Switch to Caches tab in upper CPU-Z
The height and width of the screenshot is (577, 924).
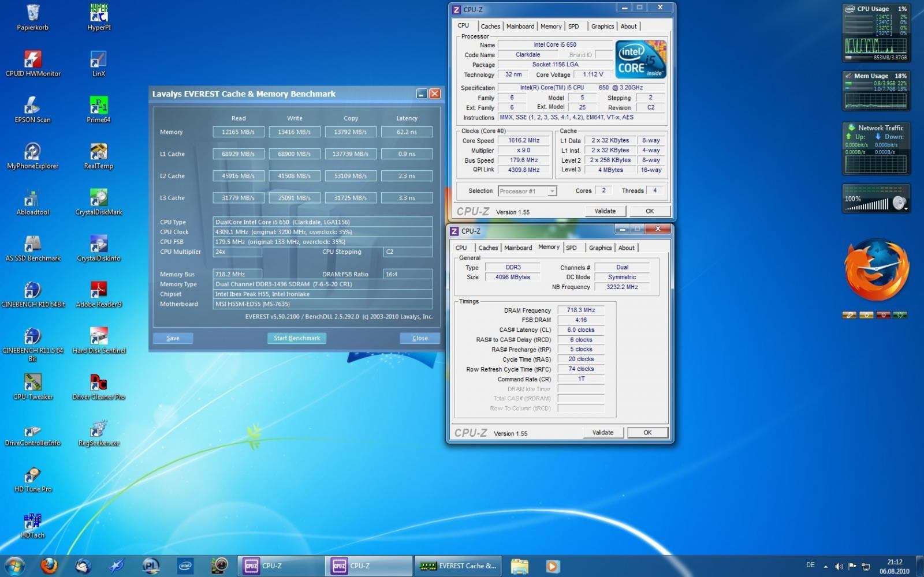490,27
